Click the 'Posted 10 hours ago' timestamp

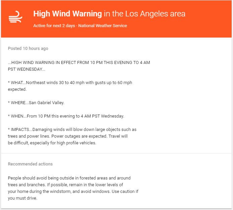click(x=28, y=48)
